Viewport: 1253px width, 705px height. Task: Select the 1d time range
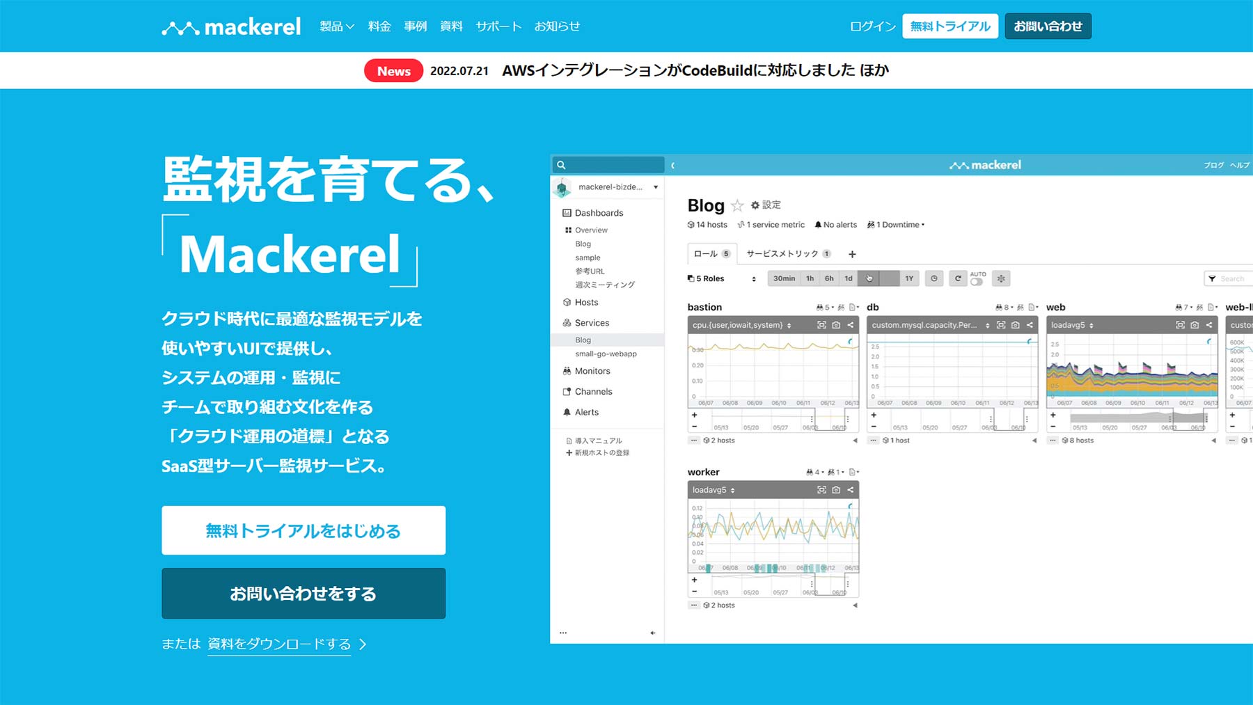tap(849, 279)
